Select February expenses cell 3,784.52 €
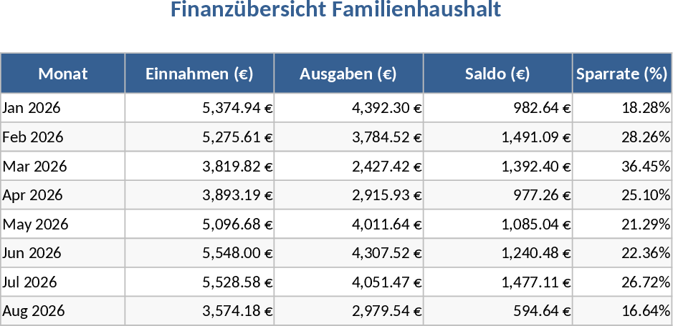Viewport: 673px width, 326px height. click(386, 137)
